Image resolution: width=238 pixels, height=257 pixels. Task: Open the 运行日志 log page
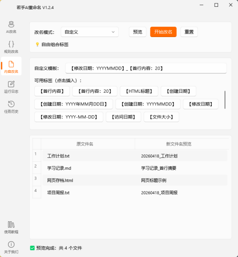pos(11,87)
